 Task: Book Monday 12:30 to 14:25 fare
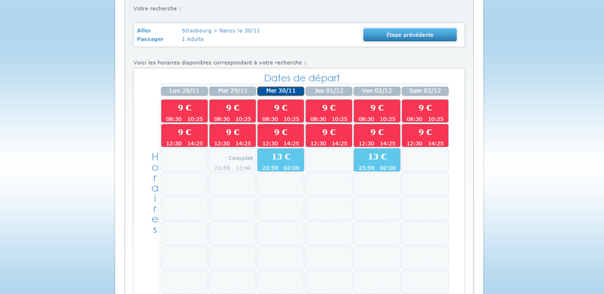click(184, 136)
